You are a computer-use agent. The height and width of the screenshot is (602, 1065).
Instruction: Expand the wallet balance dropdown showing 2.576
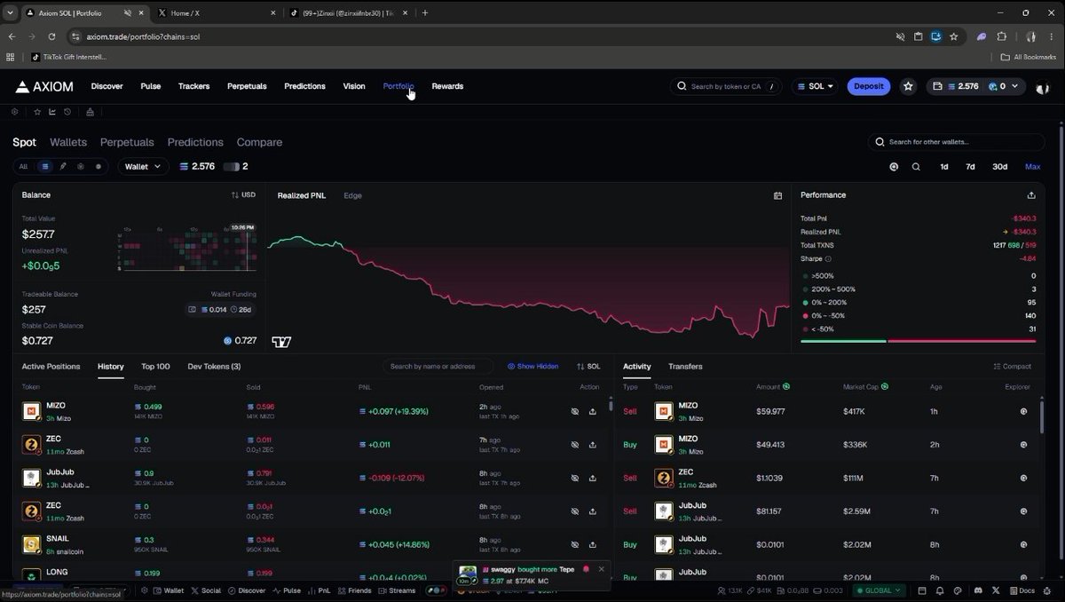(x=976, y=86)
